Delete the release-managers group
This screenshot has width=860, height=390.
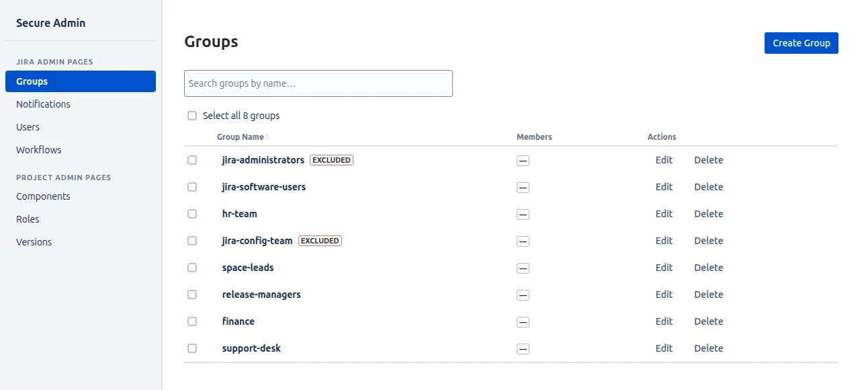coord(709,295)
